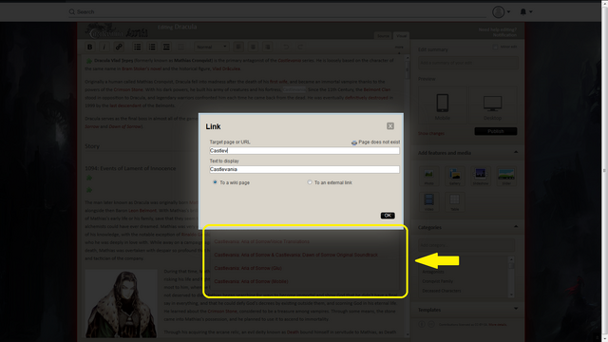Preview the page in Mobile view
The width and height of the screenshot is (608, 342).
coord(443,105)
